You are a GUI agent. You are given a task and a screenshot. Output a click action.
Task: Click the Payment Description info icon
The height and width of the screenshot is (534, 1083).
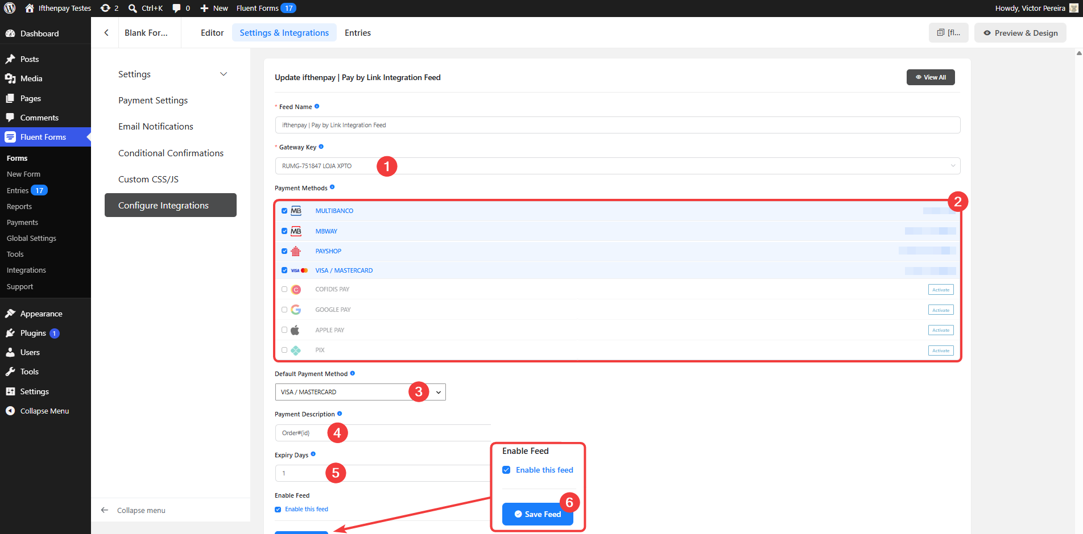click(340, 414)
